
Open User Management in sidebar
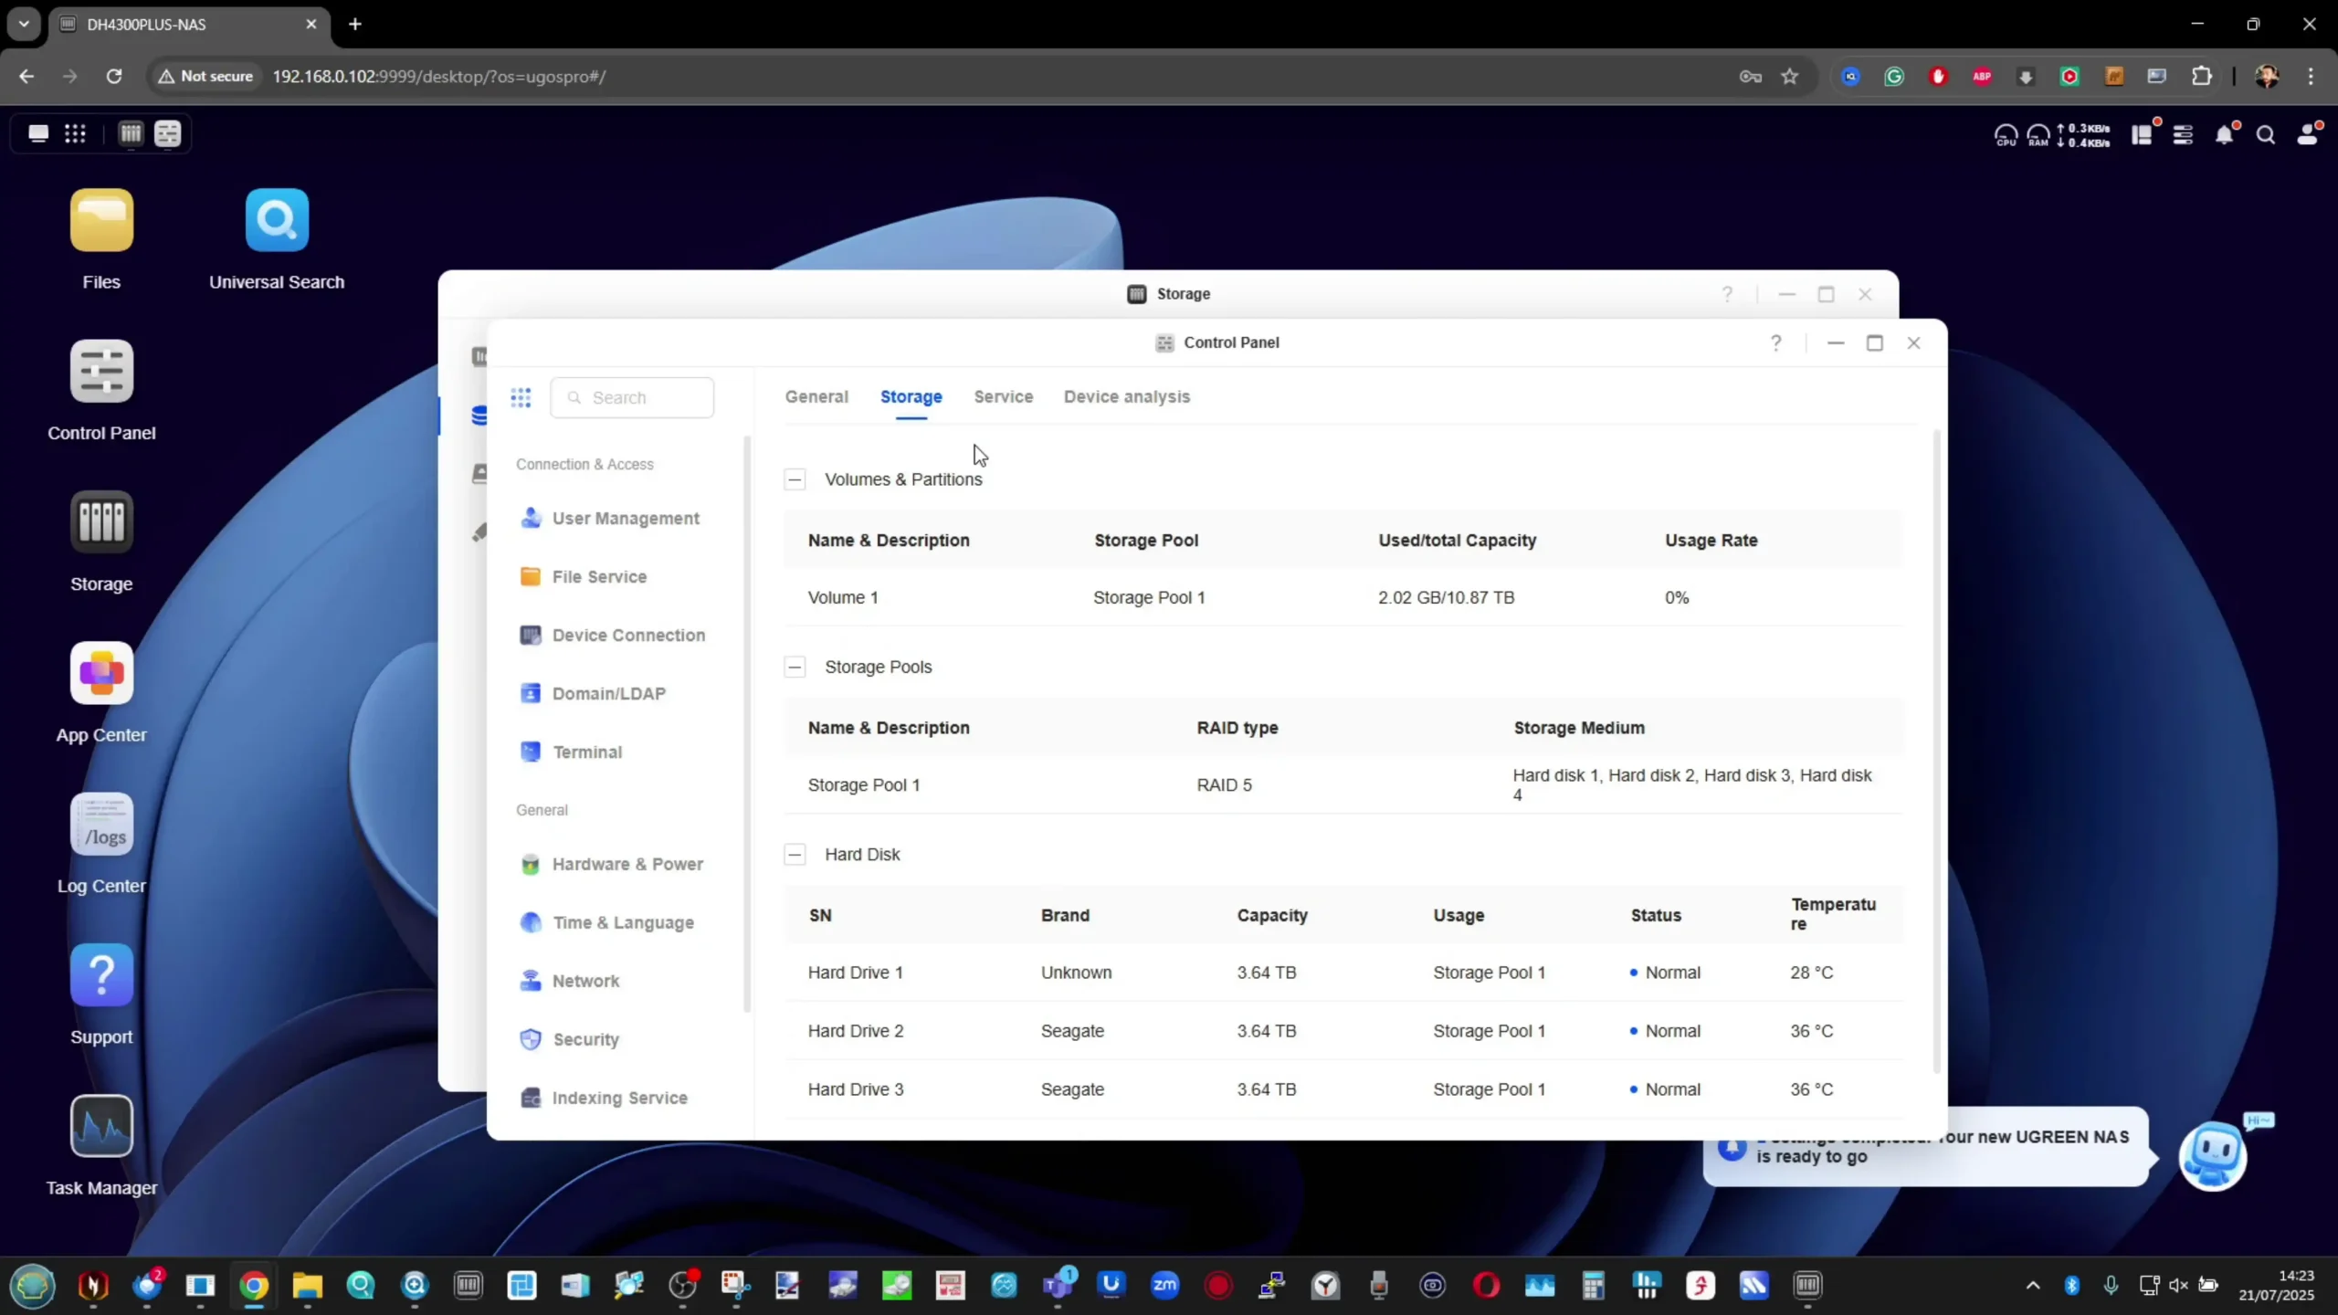point(626,519)
